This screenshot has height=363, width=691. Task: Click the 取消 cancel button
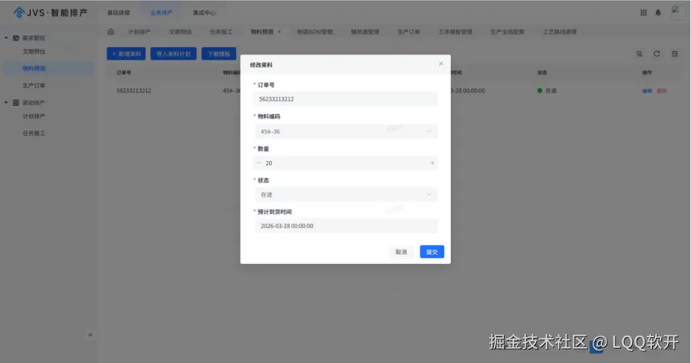point(401,252)
